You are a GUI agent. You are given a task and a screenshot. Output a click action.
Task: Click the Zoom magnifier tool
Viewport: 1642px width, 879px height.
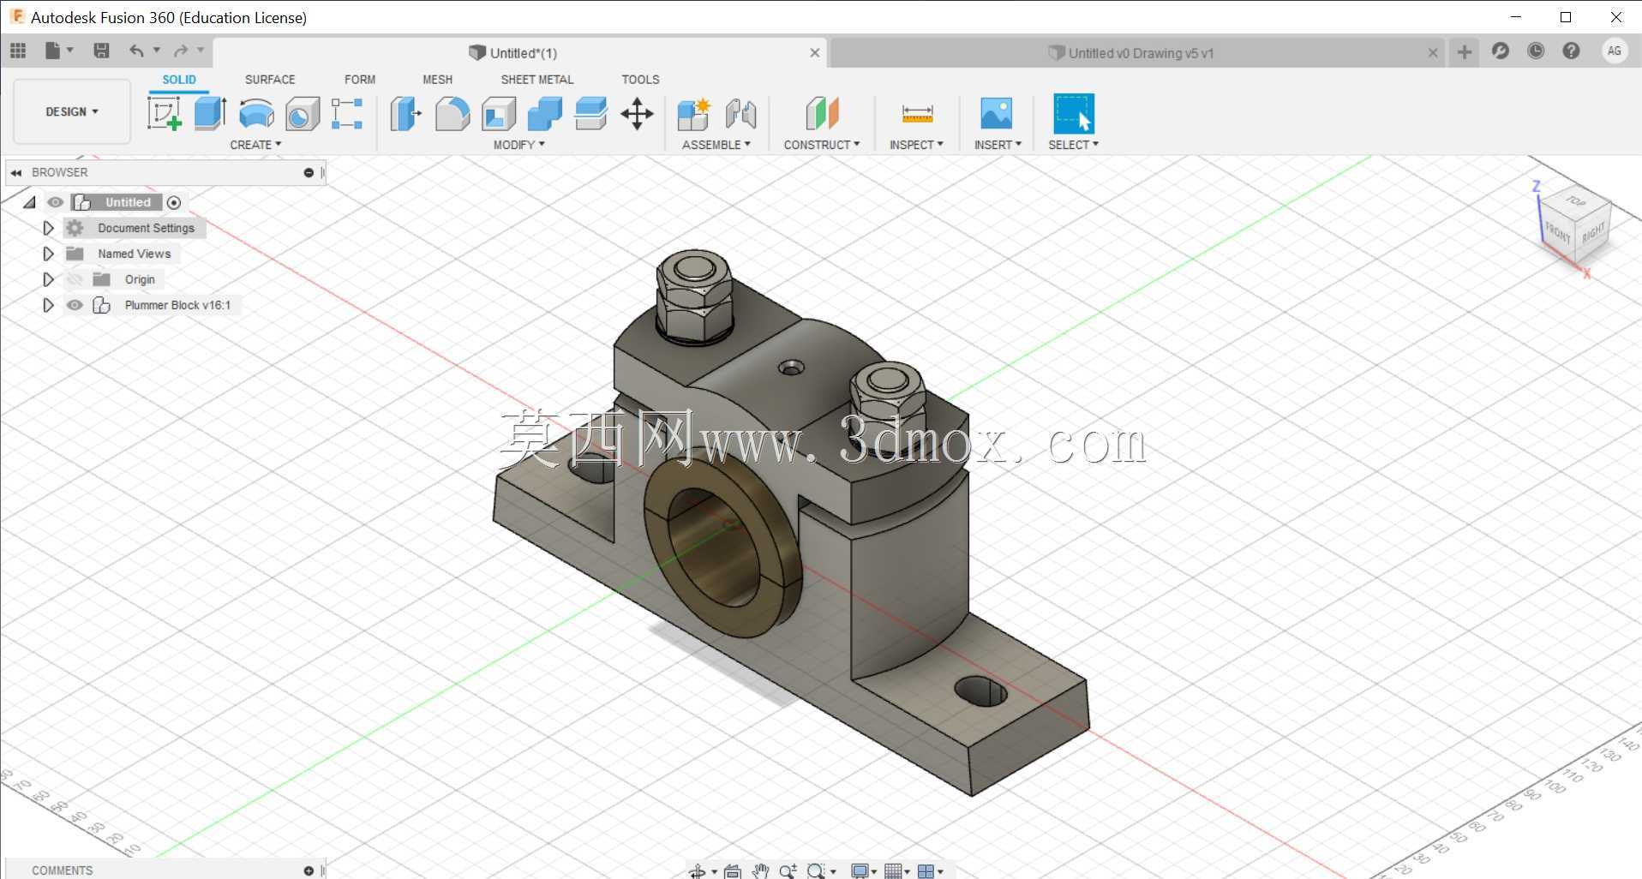pos(788,871)
